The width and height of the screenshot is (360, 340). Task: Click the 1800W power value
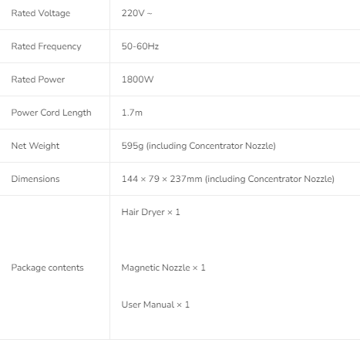pos(137,79)
